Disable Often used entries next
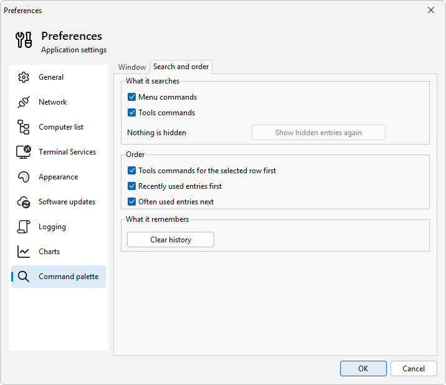 pos(131,202)
